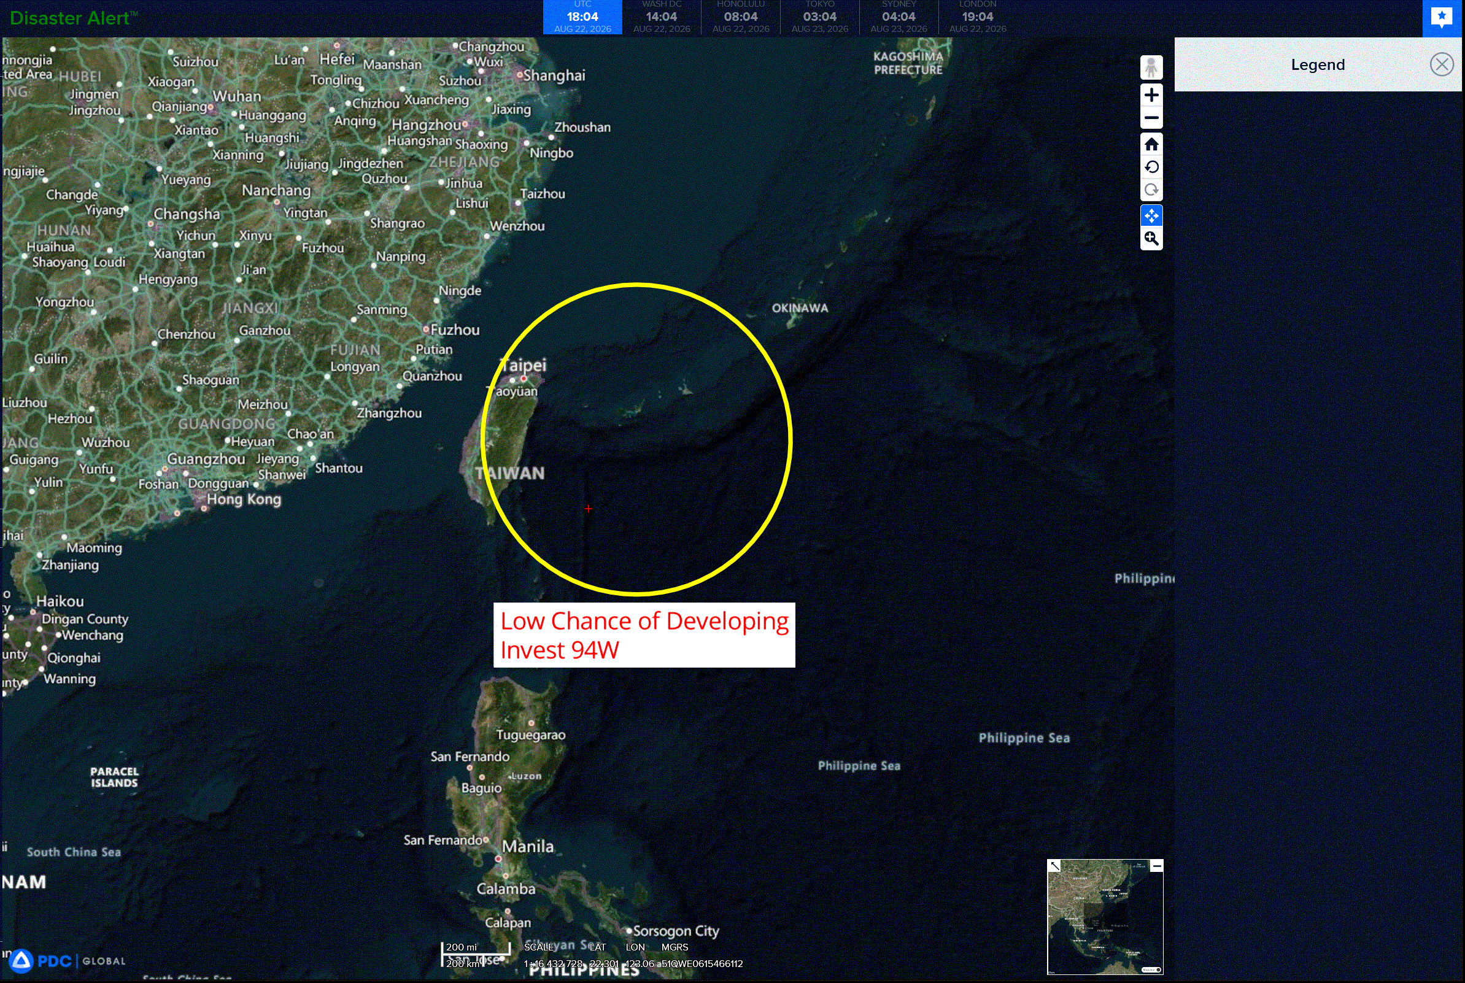Click the latitude value 22.301
Screen dimensions: 1465x983
(x=604, y=963)
